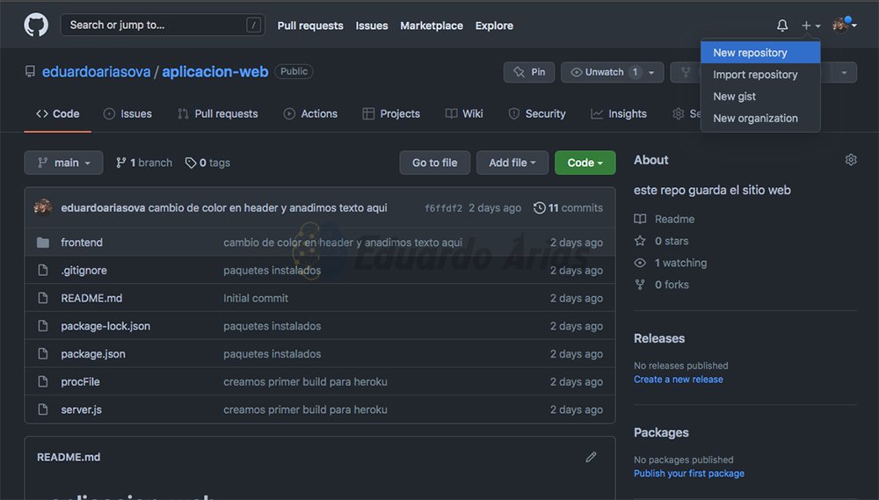Open the 11 commits link
This screenshot has height=500, width=879.
[x=568, y=208]
